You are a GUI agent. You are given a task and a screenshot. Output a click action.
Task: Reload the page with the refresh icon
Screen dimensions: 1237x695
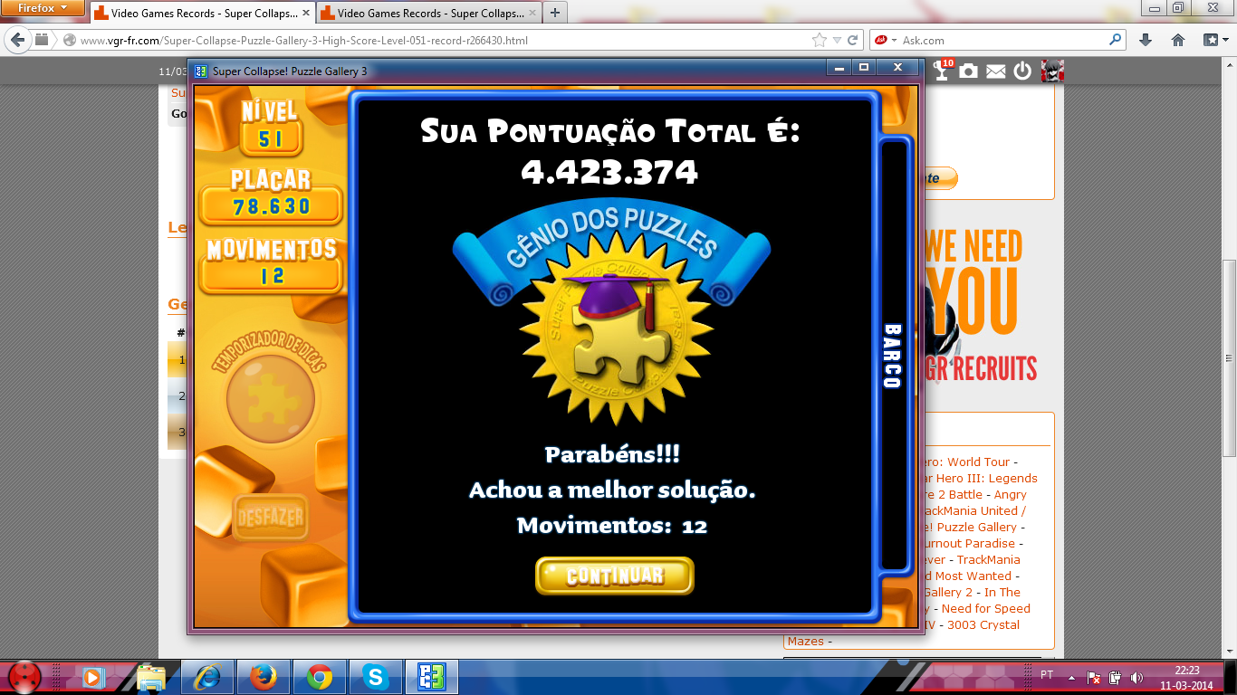pos(853,41)
